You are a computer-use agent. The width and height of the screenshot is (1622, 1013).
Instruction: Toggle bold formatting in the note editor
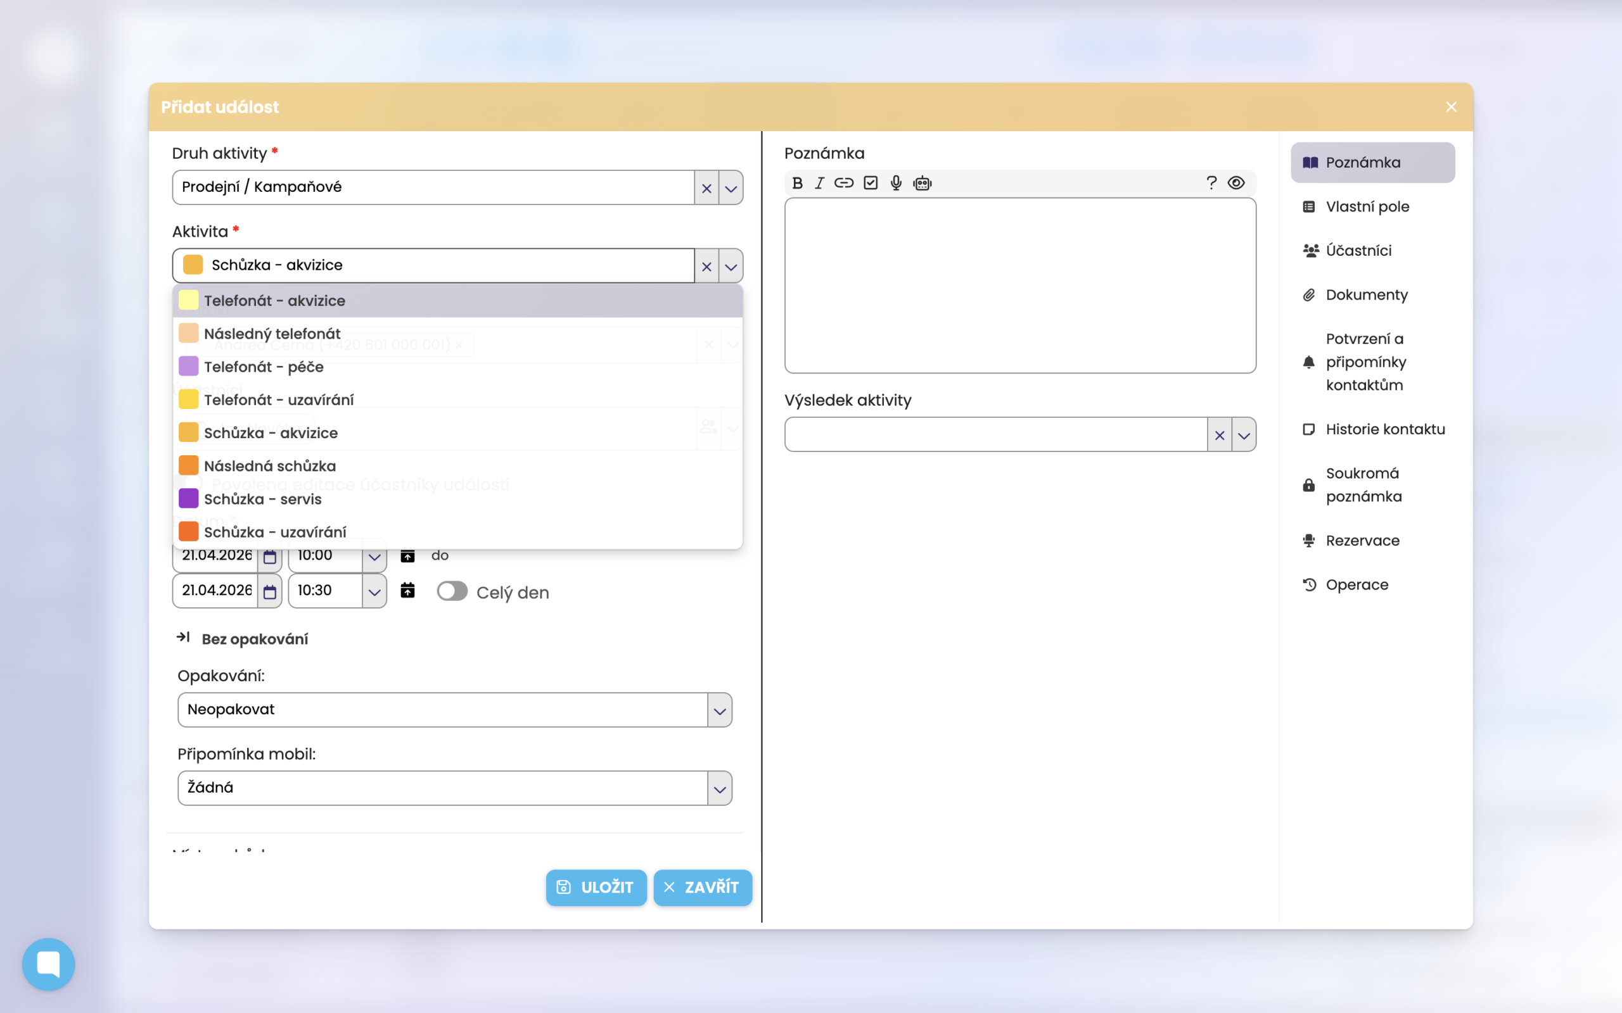pos(797,183)
